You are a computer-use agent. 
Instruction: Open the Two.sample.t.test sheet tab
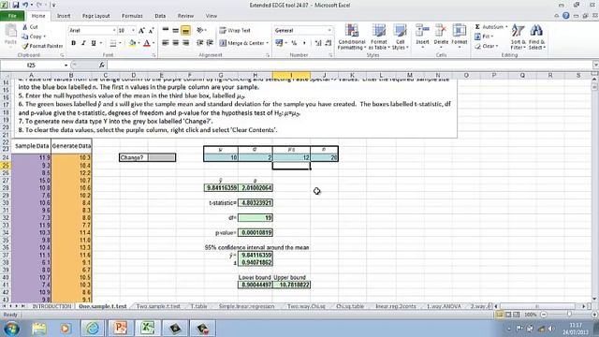point(158,306)
